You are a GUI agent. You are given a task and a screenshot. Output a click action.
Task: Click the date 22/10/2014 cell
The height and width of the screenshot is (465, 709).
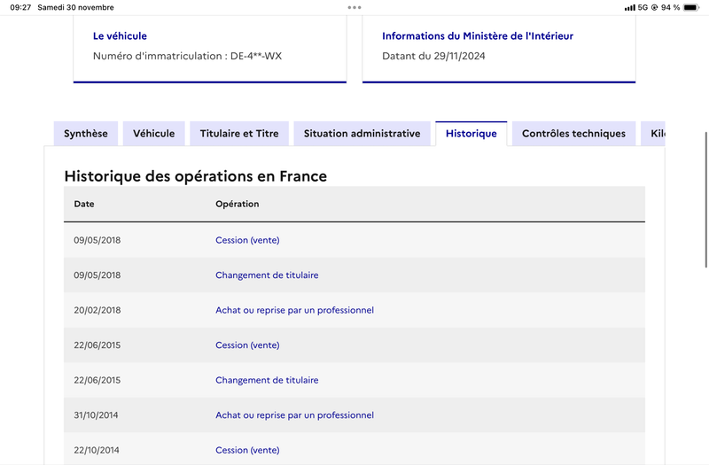97,450
